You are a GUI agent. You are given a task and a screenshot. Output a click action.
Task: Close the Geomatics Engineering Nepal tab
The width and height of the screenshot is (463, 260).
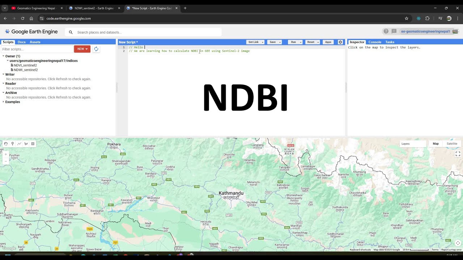[x=61, y=8]
